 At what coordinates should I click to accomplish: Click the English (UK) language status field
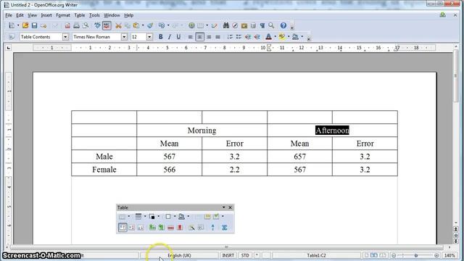coord(179,255)
